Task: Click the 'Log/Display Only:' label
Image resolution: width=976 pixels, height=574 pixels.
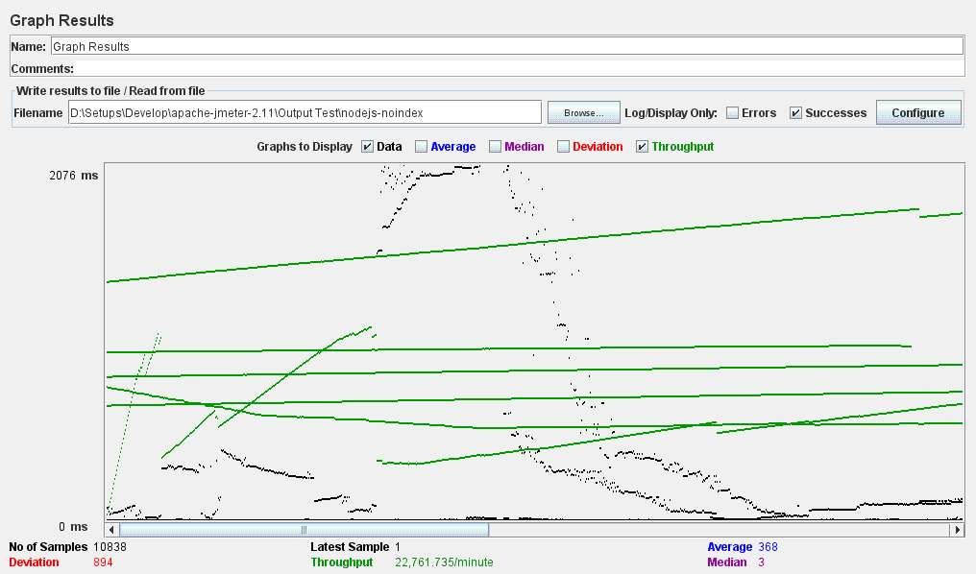Action: (x=671, y=113)
